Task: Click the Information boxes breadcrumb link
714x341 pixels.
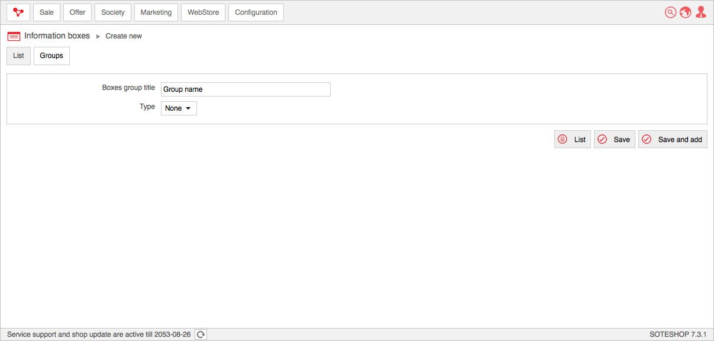Action: tap(57, 36)
